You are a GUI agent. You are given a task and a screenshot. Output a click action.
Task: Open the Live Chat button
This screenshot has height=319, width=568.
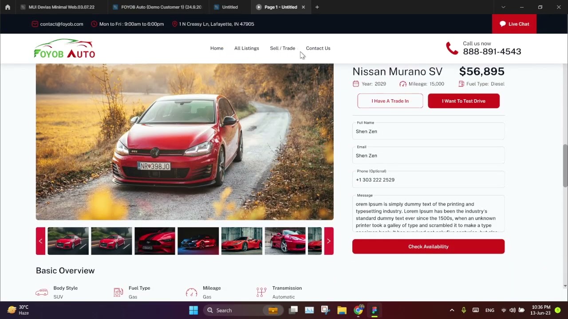click(x=514, y=24)
